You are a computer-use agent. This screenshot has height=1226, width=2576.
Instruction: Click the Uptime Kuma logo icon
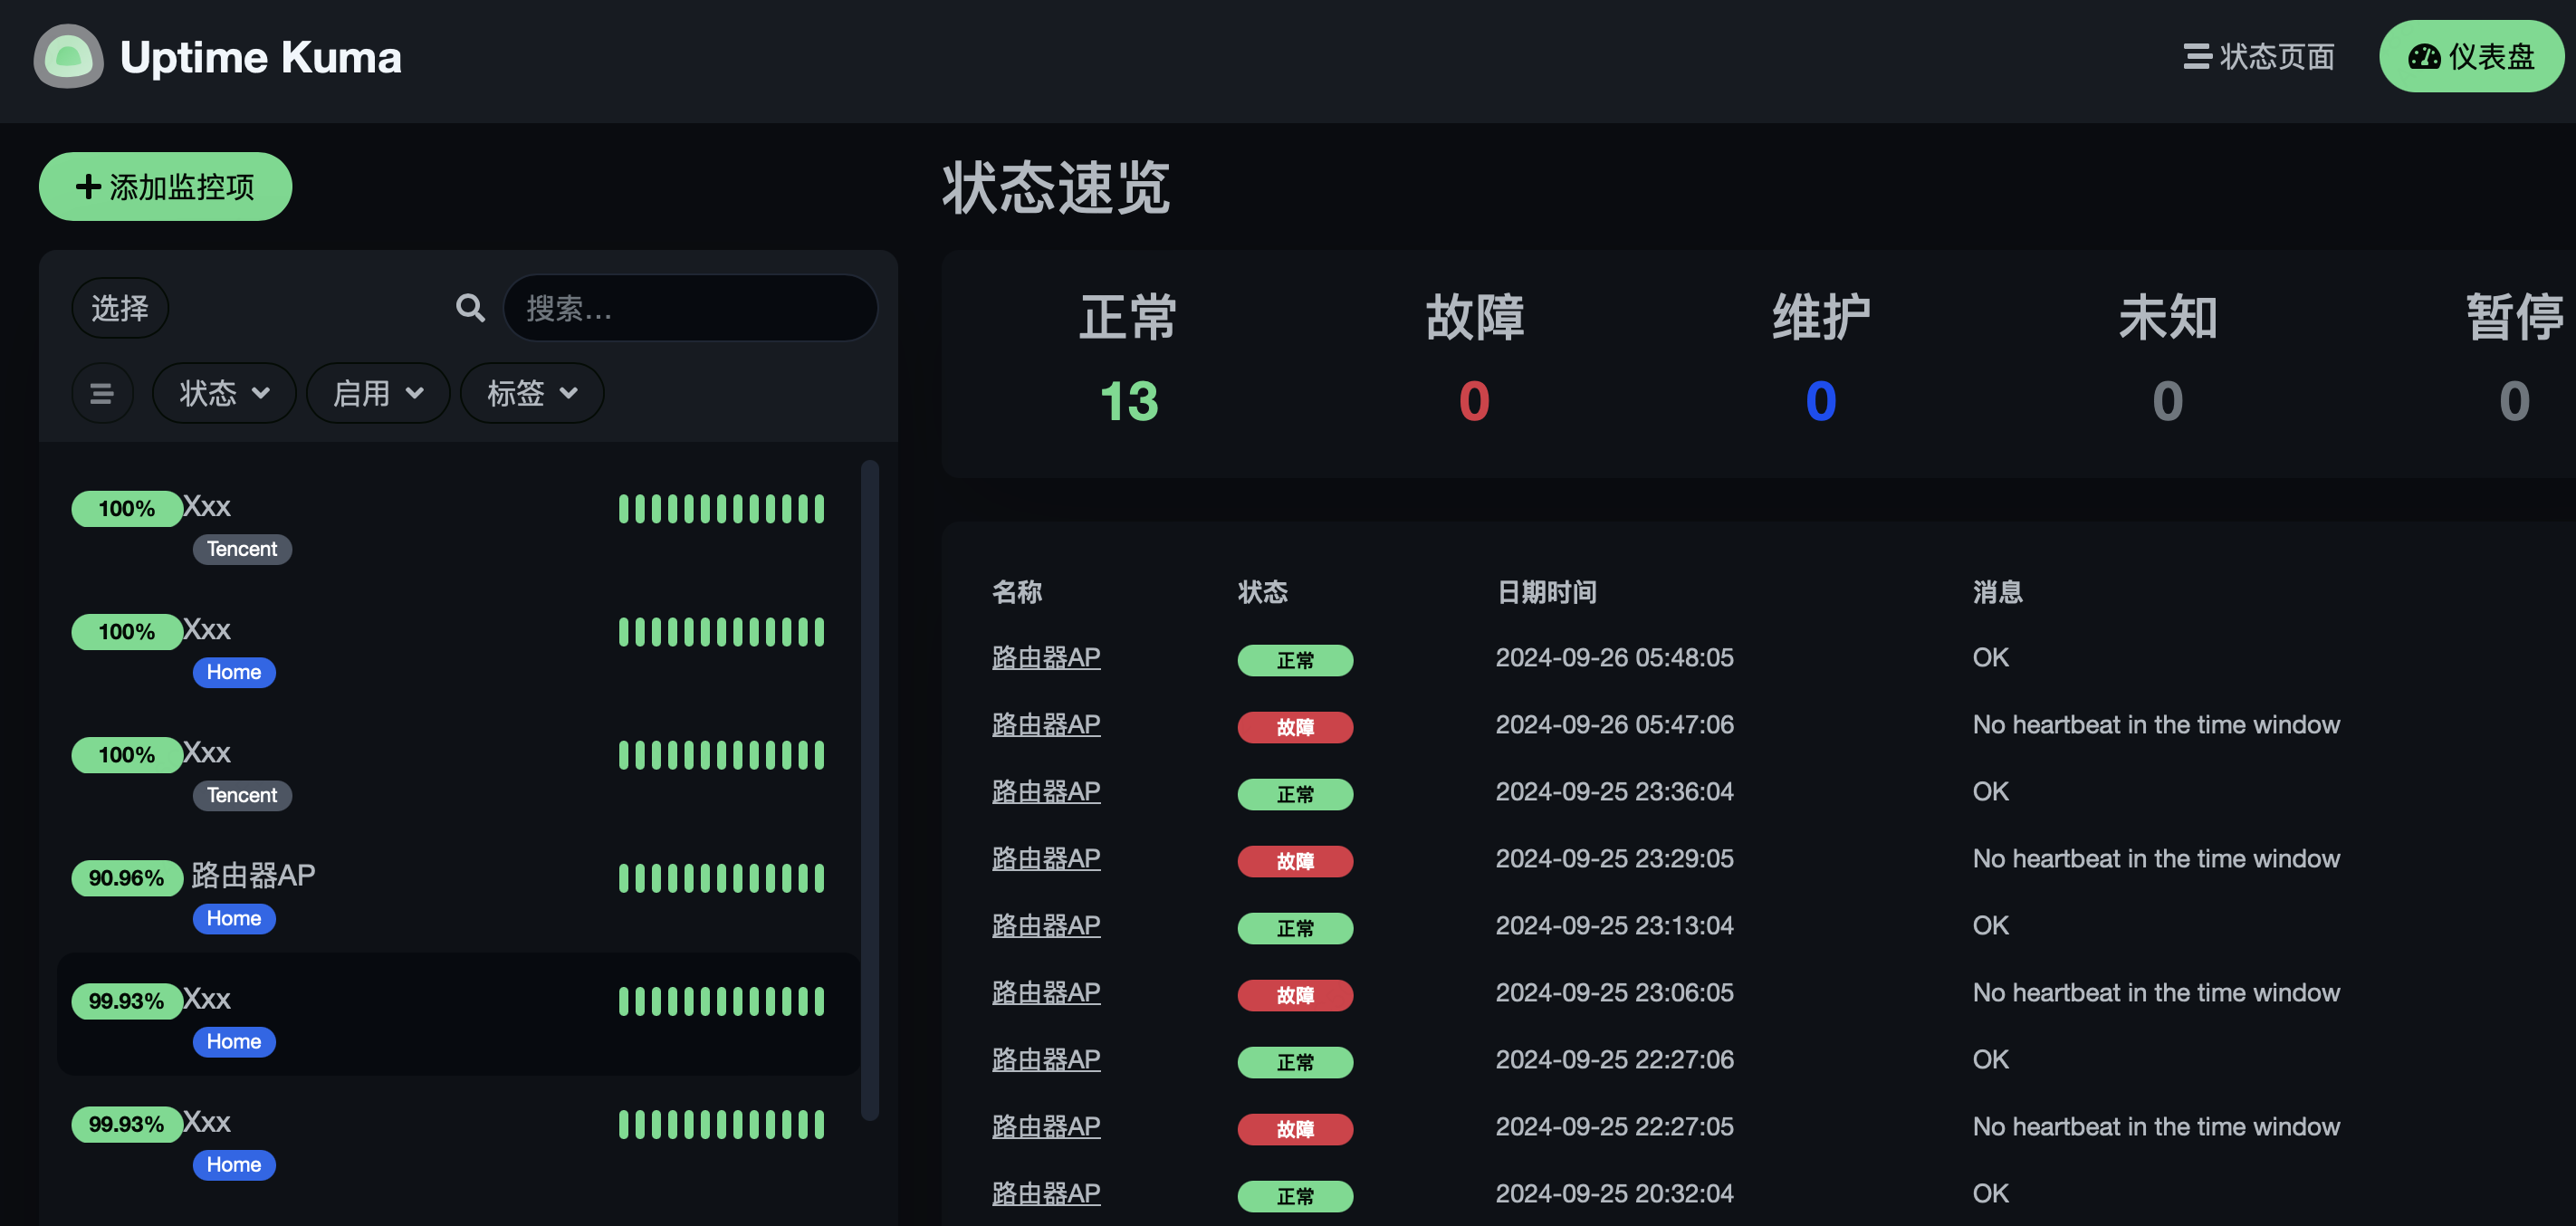(x=67, y=57)
